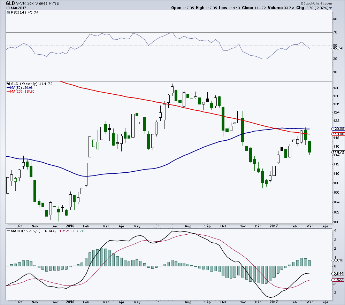Open the StockCharts.com copyright link

pyautogui.click(x=316, y=3)
